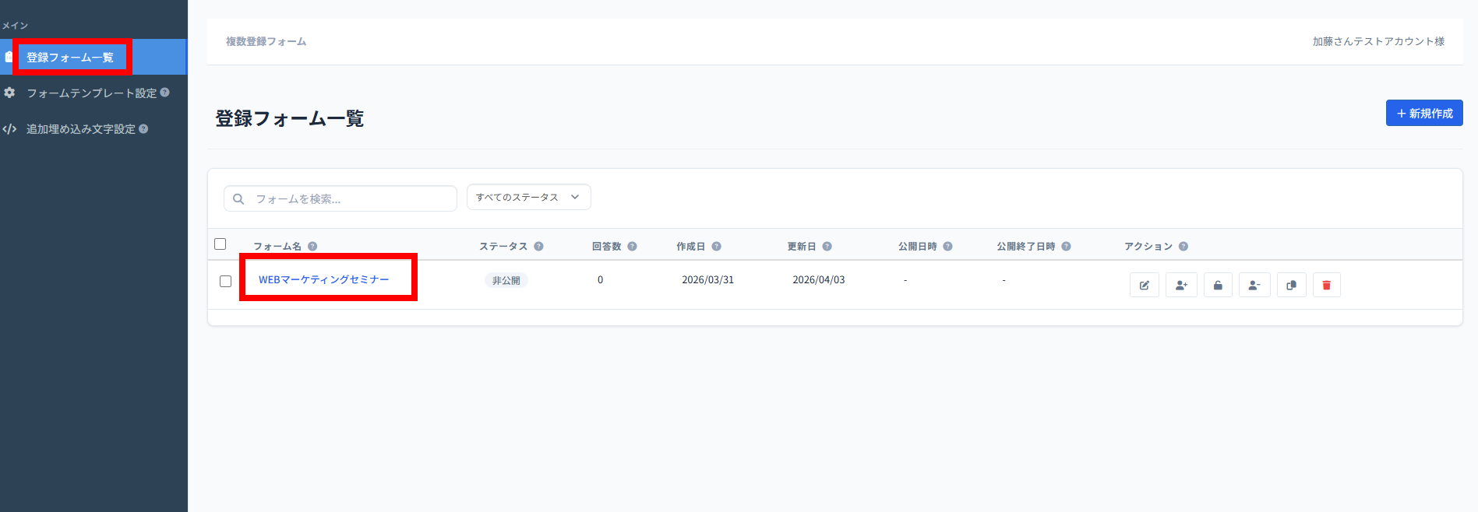Click the 加藤さんテストアカウント様 account name
This screenshot has width=1478, height=512.
click(1377, 41)
